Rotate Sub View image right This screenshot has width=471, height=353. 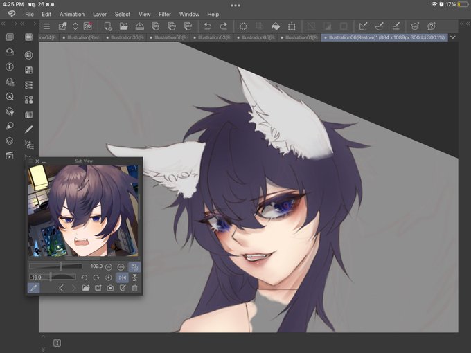pos(96,278)
